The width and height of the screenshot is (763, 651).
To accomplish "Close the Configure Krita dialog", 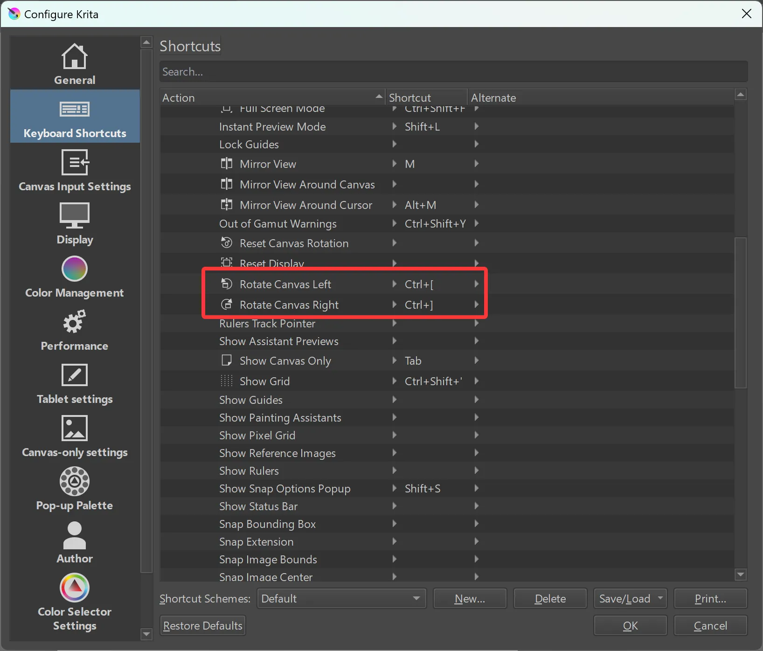I will (746, 14).
